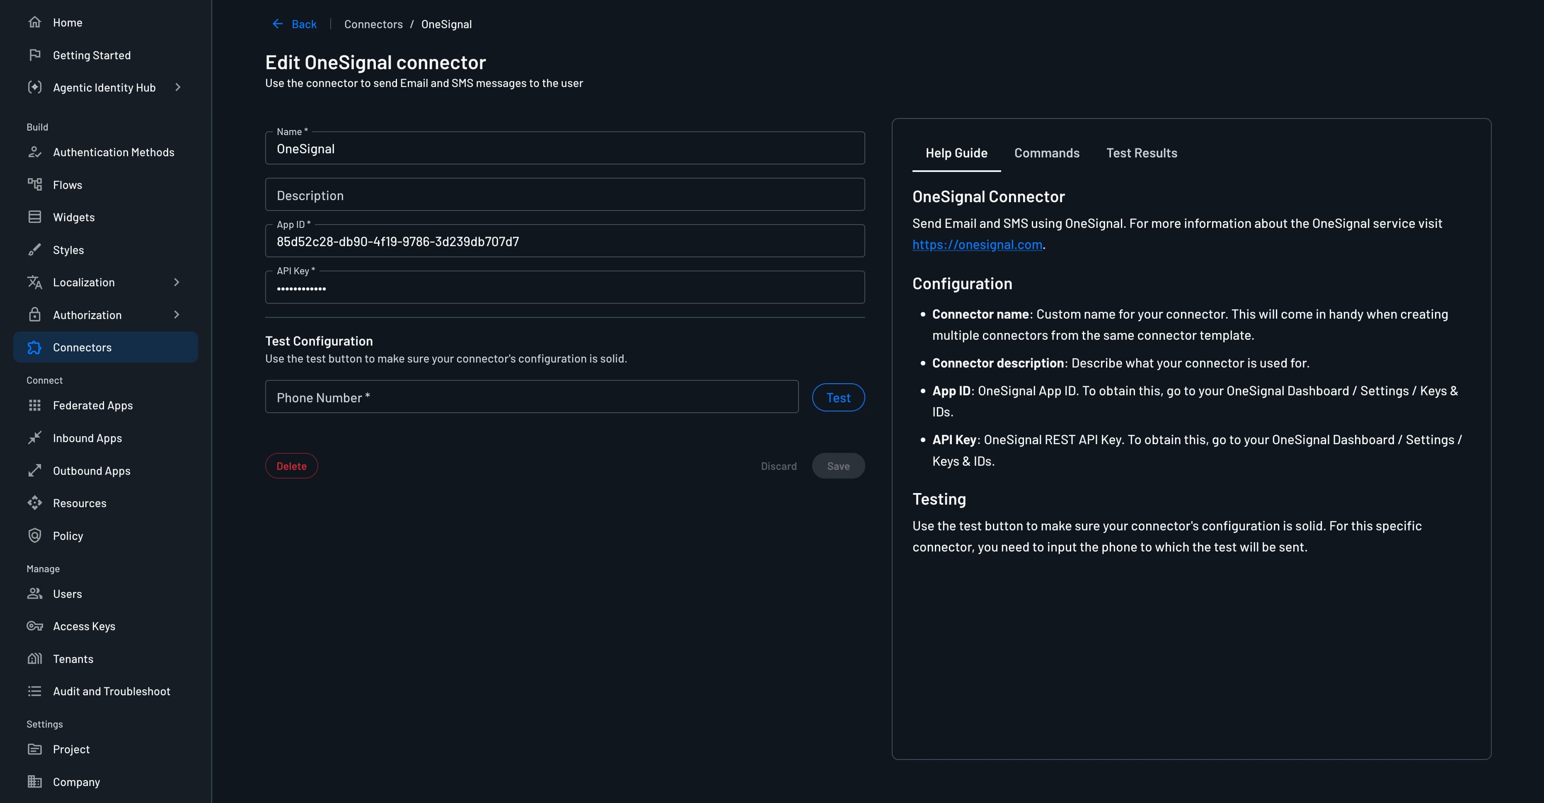The width and height of the screenshot is (1544, 803).
Task: Open Policy from the sidebar
Action: click(106, 536)
